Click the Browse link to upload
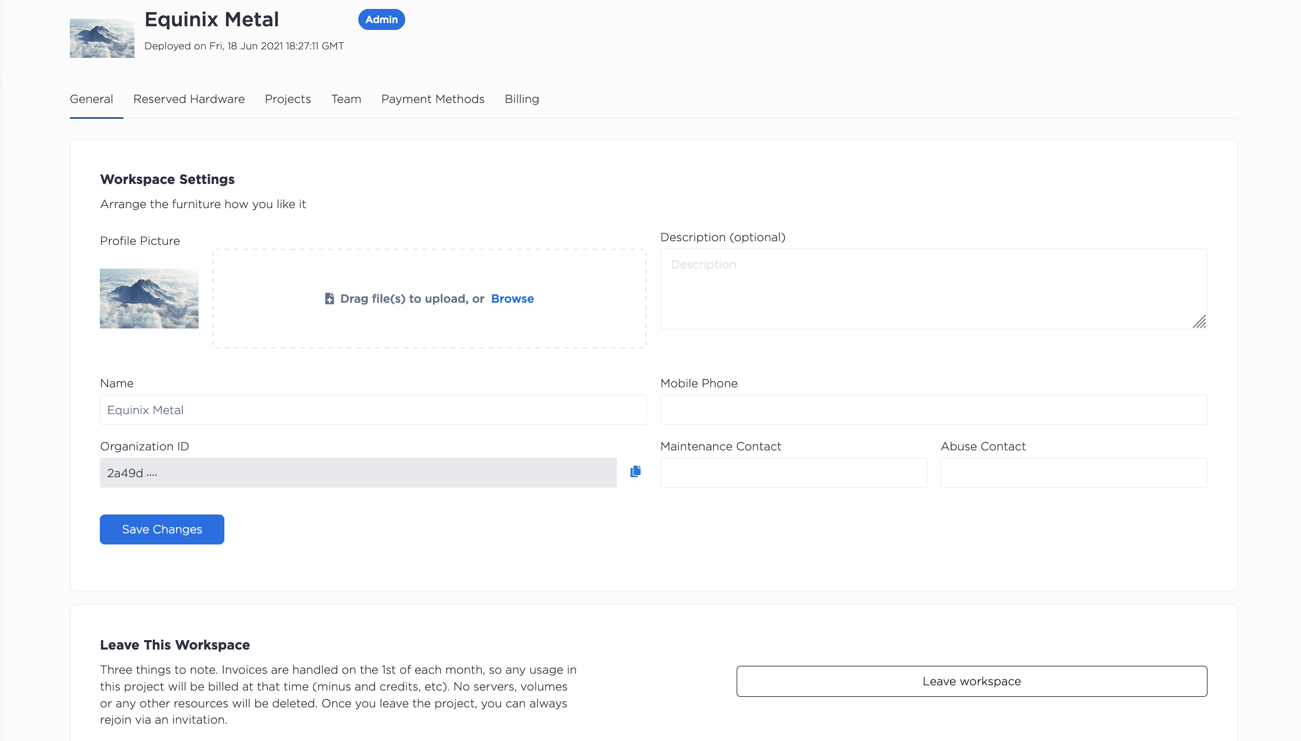This screenshot has width=1301, height=741. (512, 299)
